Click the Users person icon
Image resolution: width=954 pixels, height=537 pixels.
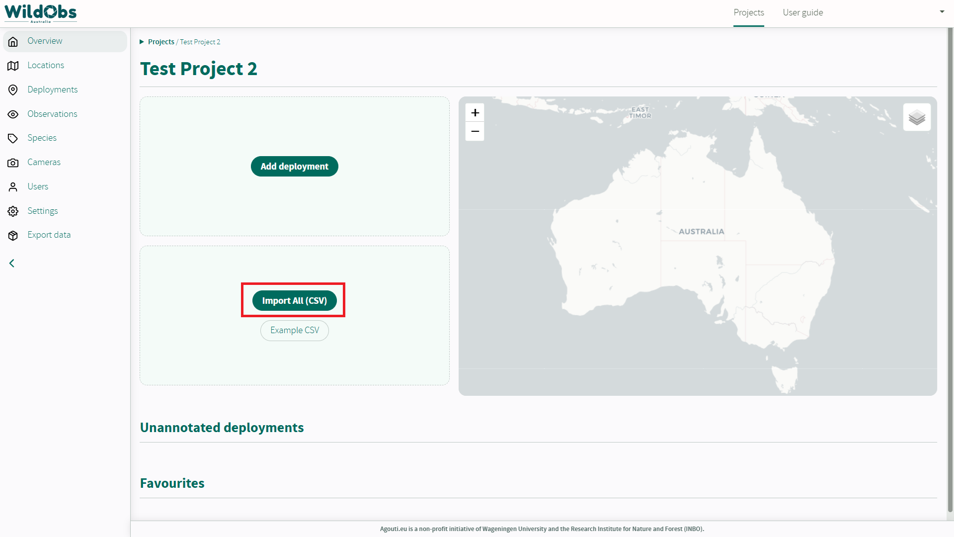pyautogui.click(x=13, y=187)
